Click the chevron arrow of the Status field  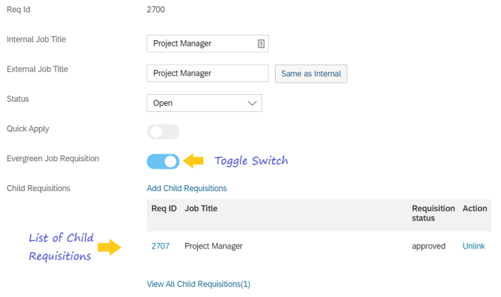pyautogui.click(x=253, y=103)
